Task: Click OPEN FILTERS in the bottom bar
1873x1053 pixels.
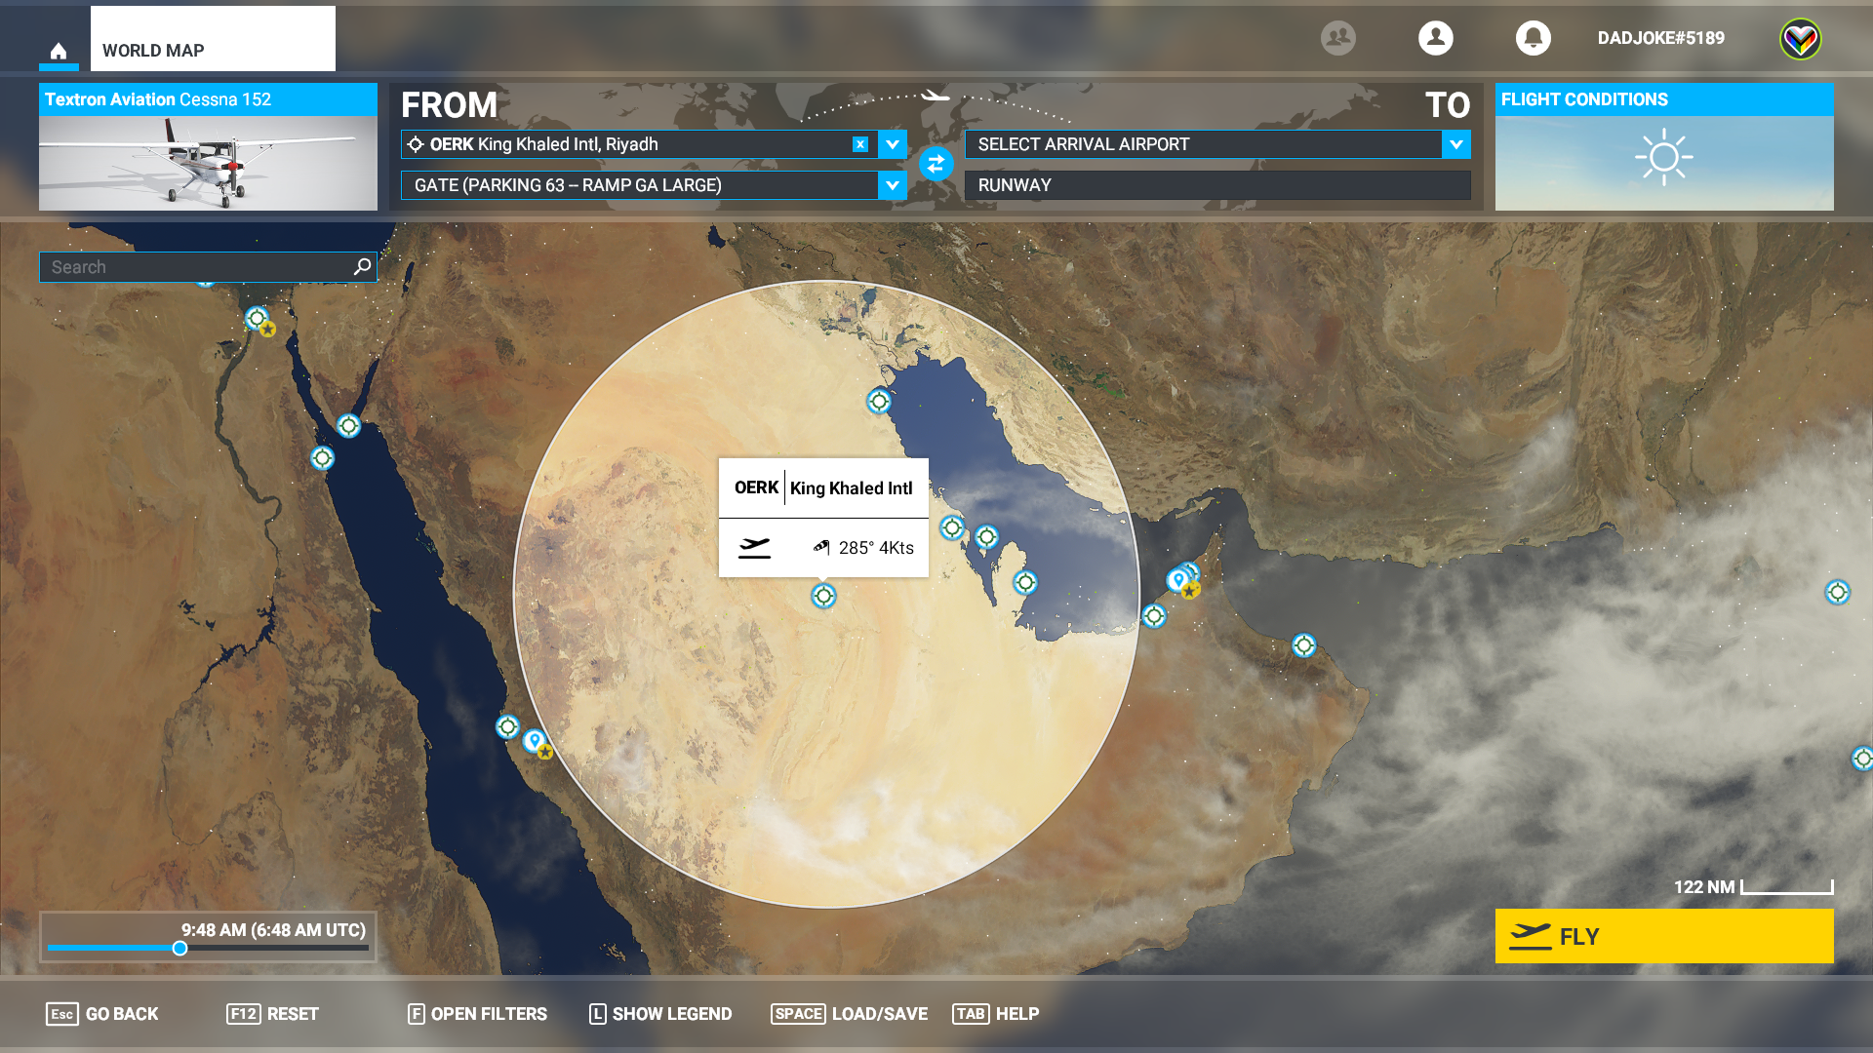Action: [477, 1014]
